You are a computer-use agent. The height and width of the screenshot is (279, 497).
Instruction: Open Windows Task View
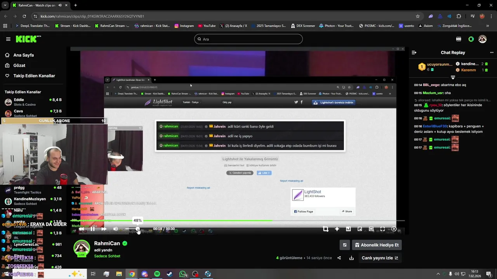pyautogui.click(x=93, y=274)
